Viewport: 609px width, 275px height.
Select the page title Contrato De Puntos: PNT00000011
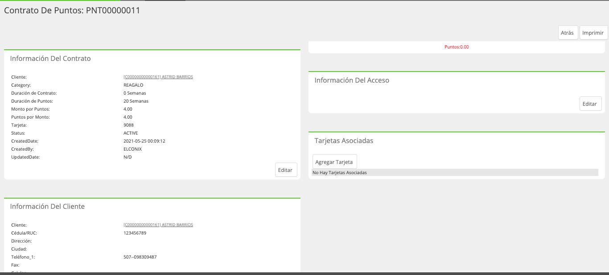72,11
